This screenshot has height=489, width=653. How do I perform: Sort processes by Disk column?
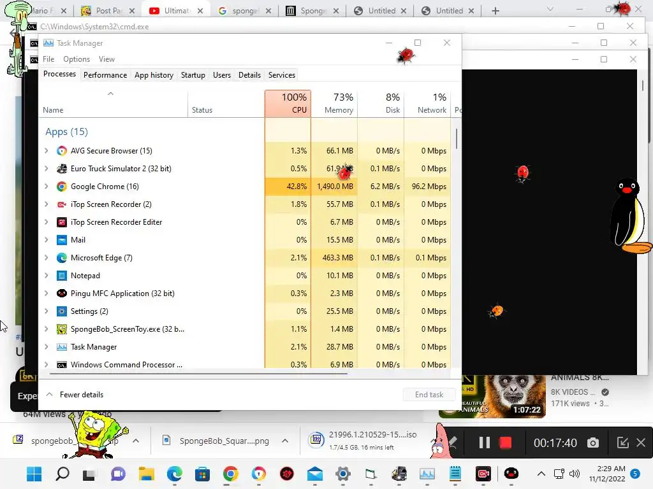coord(381,104)
